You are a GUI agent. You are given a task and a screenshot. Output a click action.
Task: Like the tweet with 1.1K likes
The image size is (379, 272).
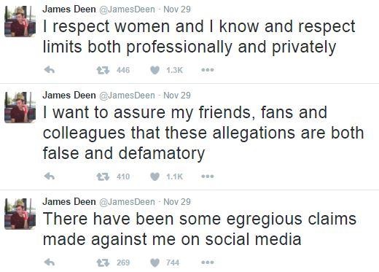(155, 176)
